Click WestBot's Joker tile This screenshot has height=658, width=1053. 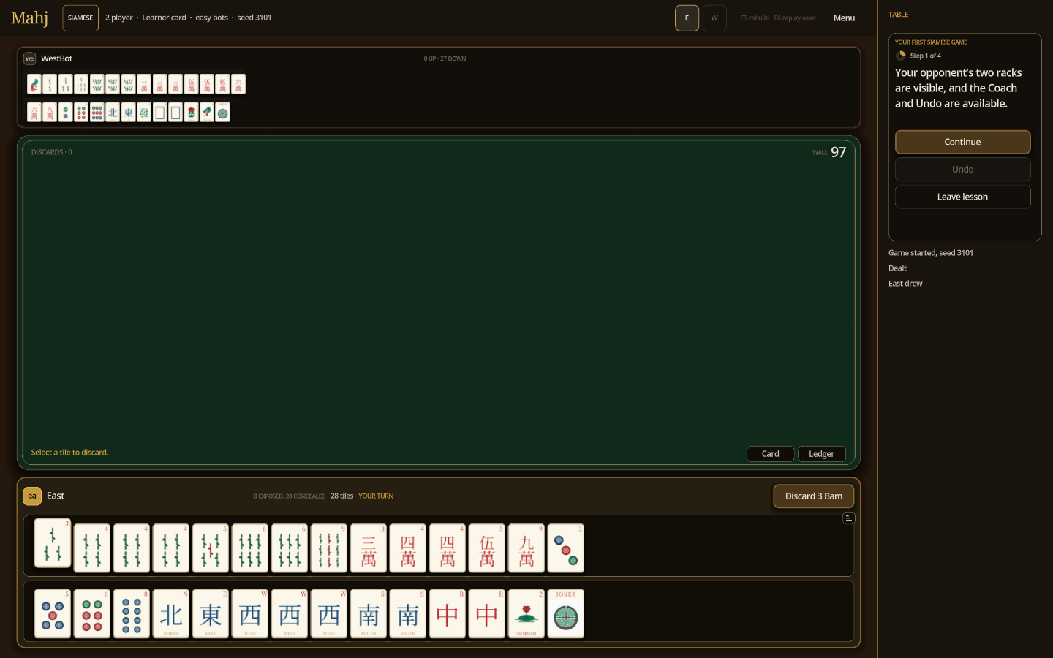pyautogui.click(x=223, y=112)
